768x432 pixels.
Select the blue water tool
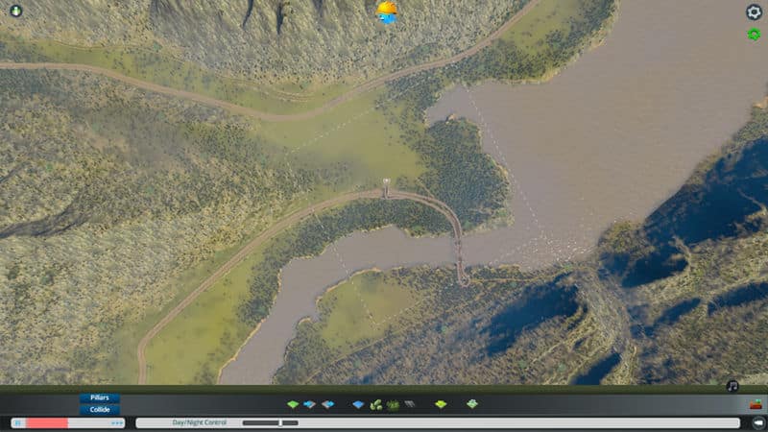tap(358, 404)
